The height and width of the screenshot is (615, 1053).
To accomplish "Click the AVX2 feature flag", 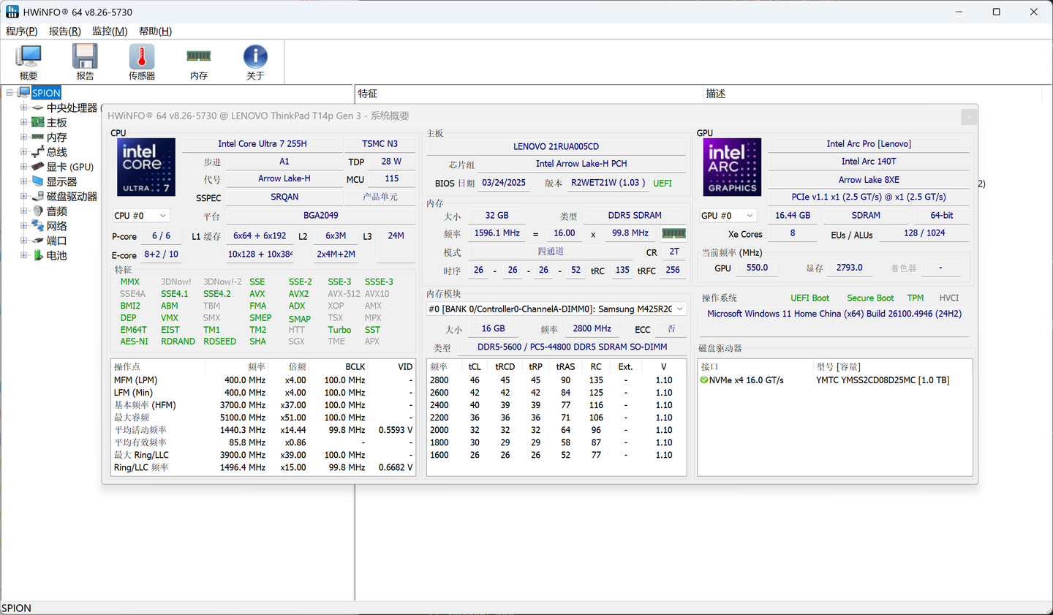I will coord(298,294).
